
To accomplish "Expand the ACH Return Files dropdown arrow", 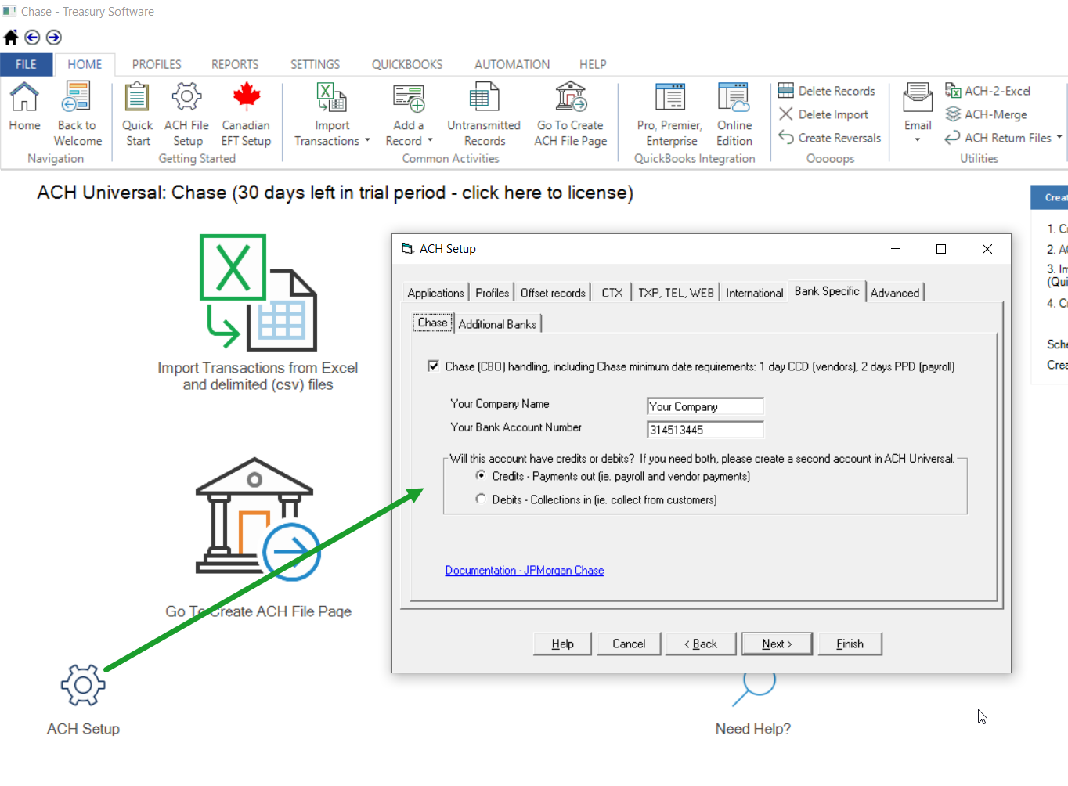I will [1059, 137].
